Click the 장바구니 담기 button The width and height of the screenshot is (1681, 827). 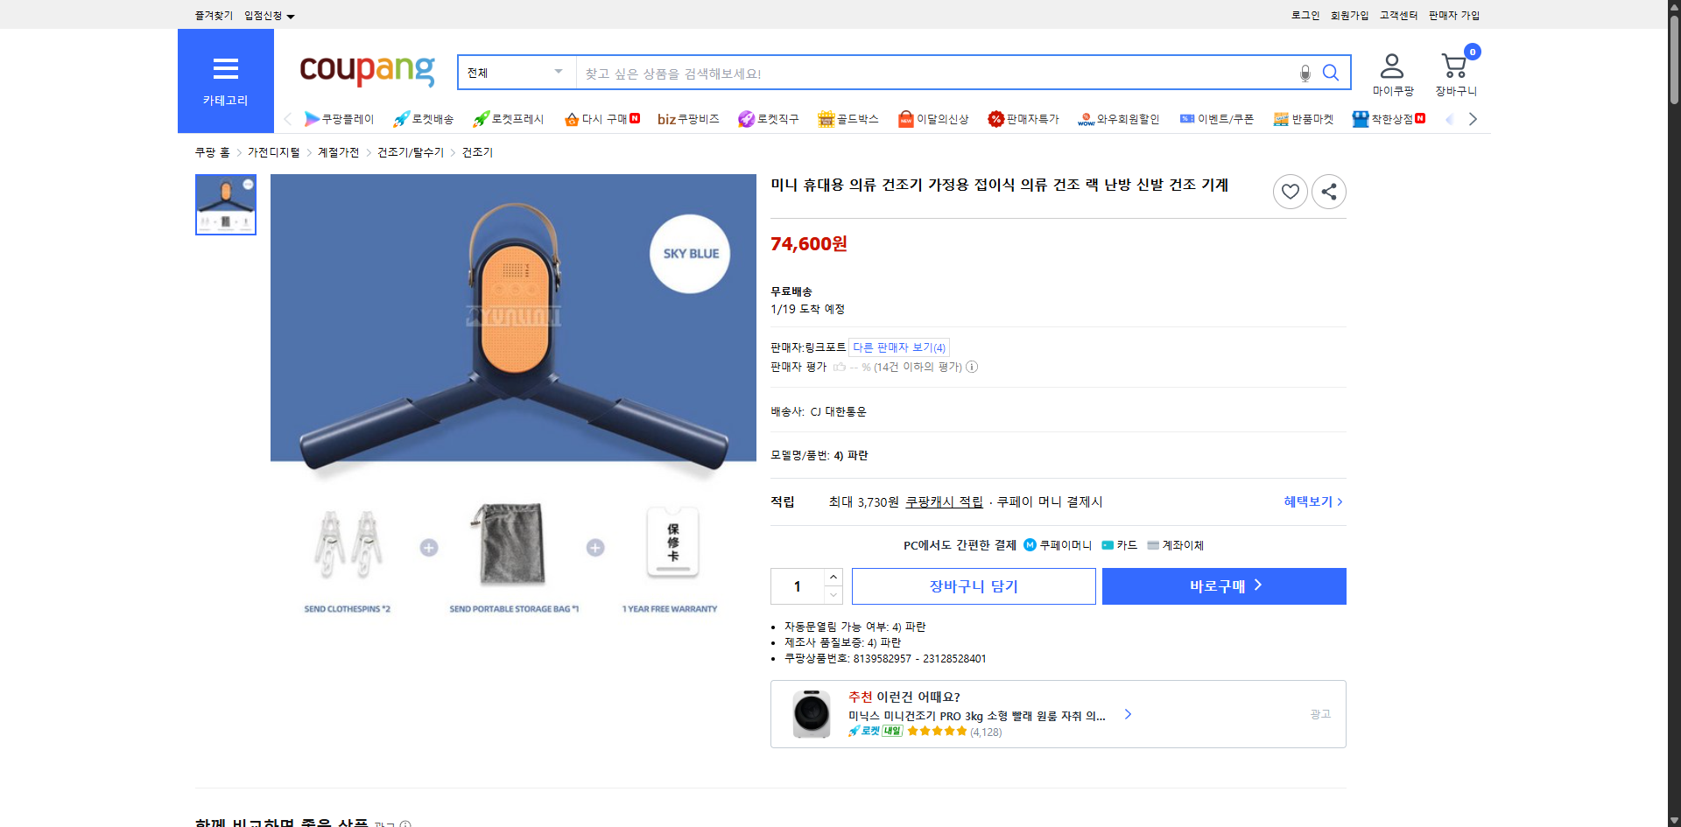tap(973, 585)
